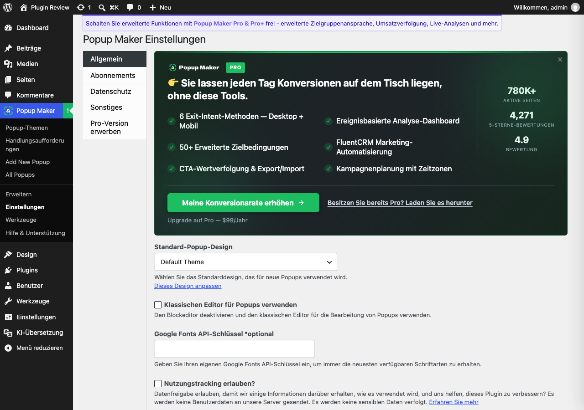
Task: Click the Willkommen, admin account text
Action: (x=541, y=7)
